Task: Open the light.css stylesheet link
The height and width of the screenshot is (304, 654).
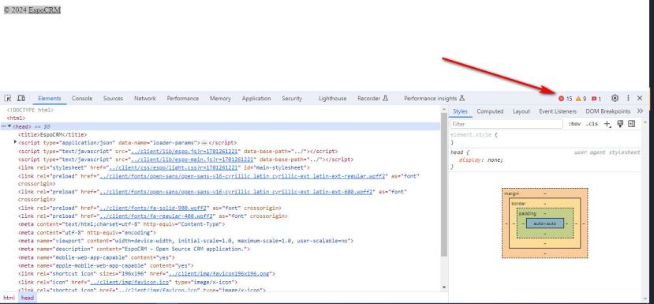Action: pyautogui.click(x=174, y=168)
